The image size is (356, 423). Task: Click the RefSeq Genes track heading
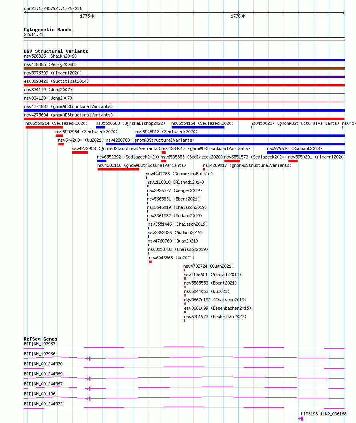click(40, 339)
